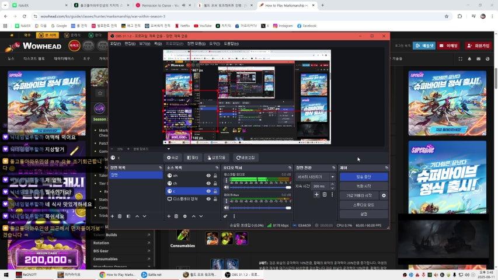This screenshot has height=280, width=498.
Task: Bookmark page with the Chrome star icon
Action: (x=447, y=16)
